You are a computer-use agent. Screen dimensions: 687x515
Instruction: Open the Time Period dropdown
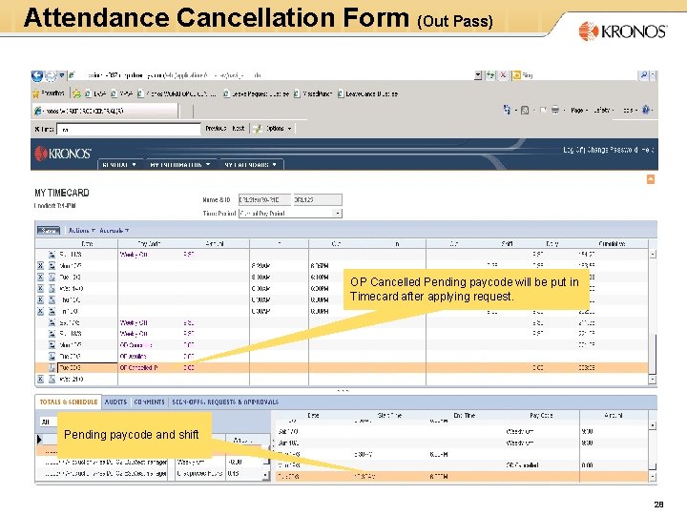pos(338,214)
